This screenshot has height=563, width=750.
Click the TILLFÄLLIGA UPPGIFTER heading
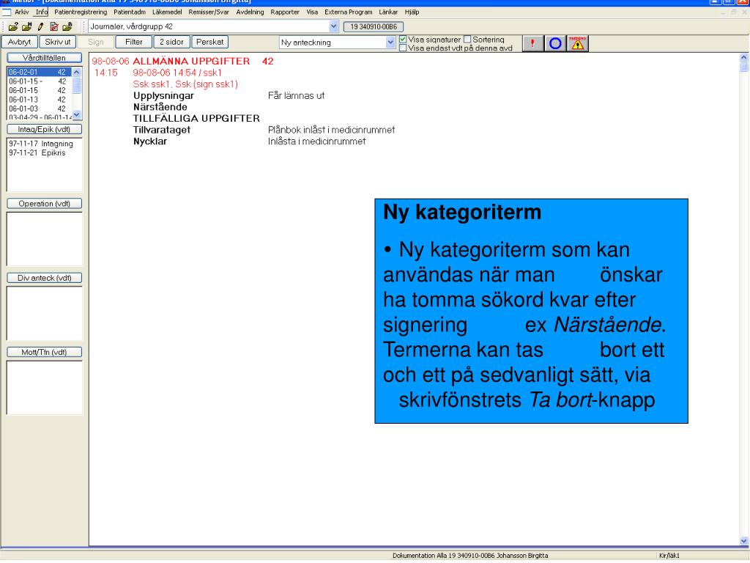pos(196,118)
